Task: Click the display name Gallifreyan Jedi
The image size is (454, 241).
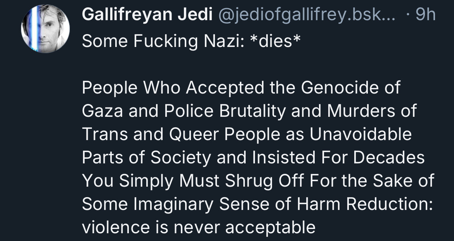Action: coord(147,15)
